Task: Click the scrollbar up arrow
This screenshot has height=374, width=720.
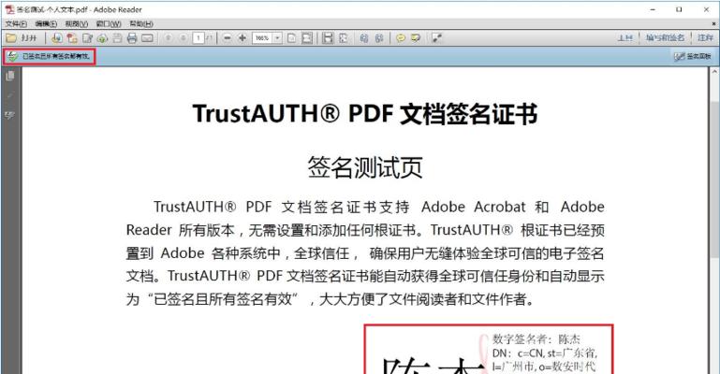Action: click(714, 72)
